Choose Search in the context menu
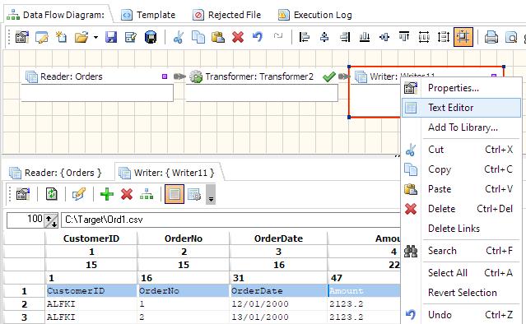 (x=461, y=251)
